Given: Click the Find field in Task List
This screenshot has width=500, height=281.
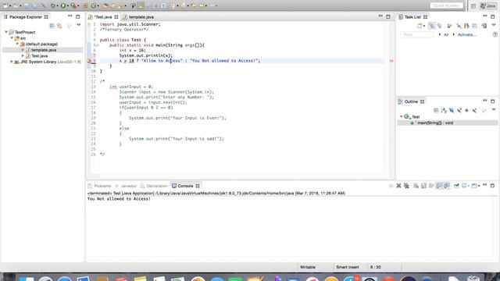Looking at the screenshot, I should (416, 34).
